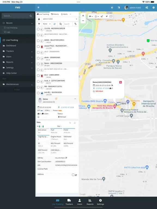Click the bell icon in Data section
Viewport: 157px width, 209px height.
75,123
